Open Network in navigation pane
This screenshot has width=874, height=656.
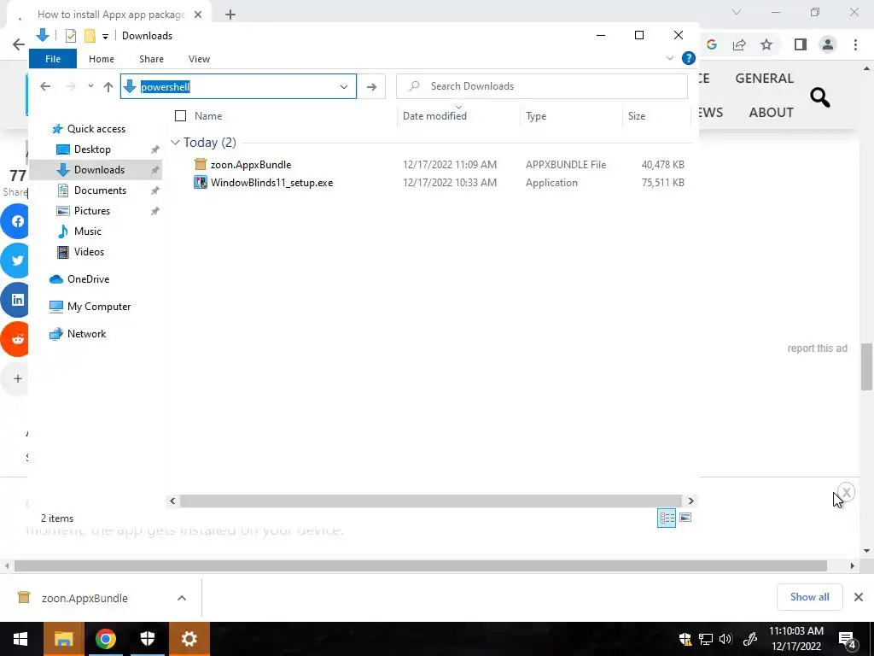pos(86,334)
